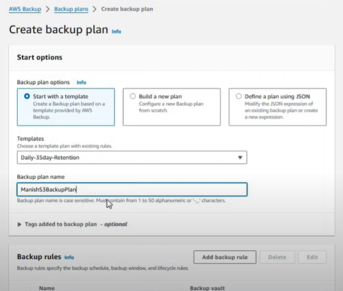Select Build a new plan radio button
Image resolution: width=343 pixels, height=291 pixels.
click(133, 96)
